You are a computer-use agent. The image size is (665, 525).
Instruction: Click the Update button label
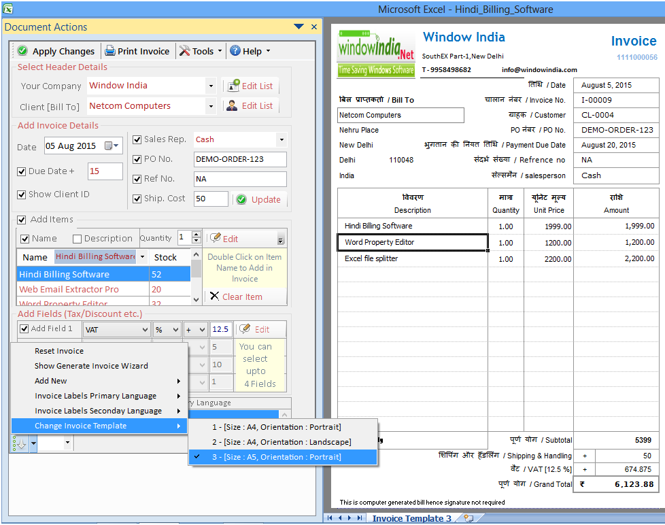(x=266, y=200)
